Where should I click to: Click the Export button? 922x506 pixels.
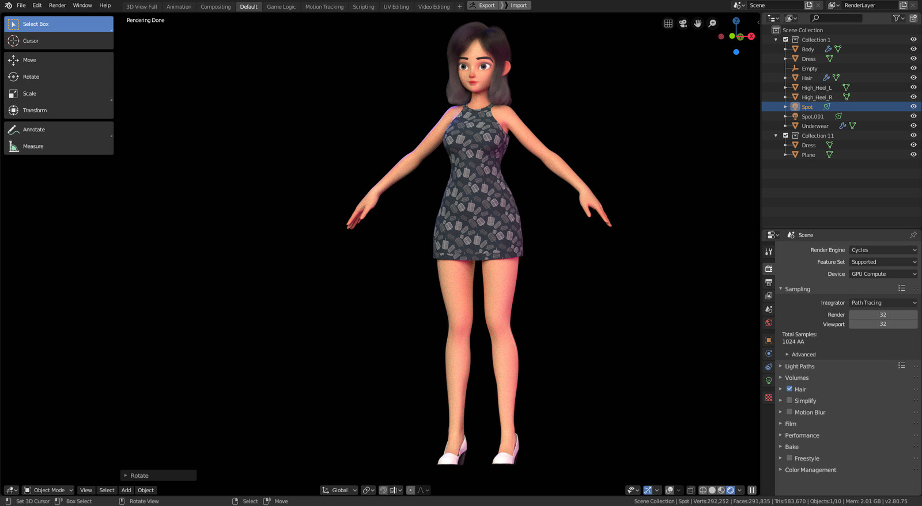click(x=482, y=5)
